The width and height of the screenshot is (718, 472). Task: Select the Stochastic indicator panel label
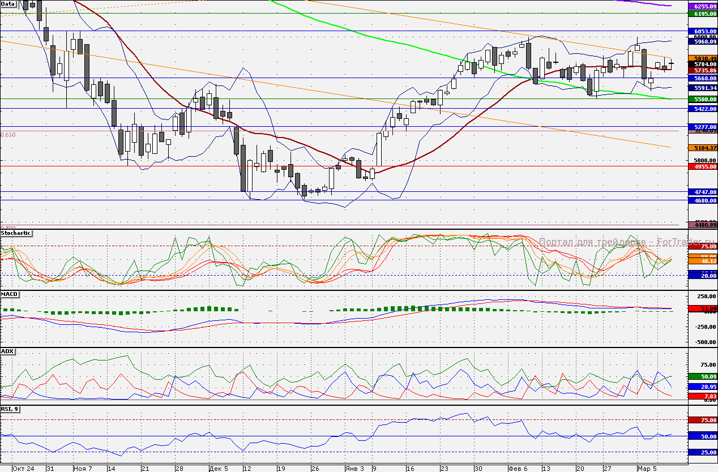pyautogui.click(x=16, y=233)
